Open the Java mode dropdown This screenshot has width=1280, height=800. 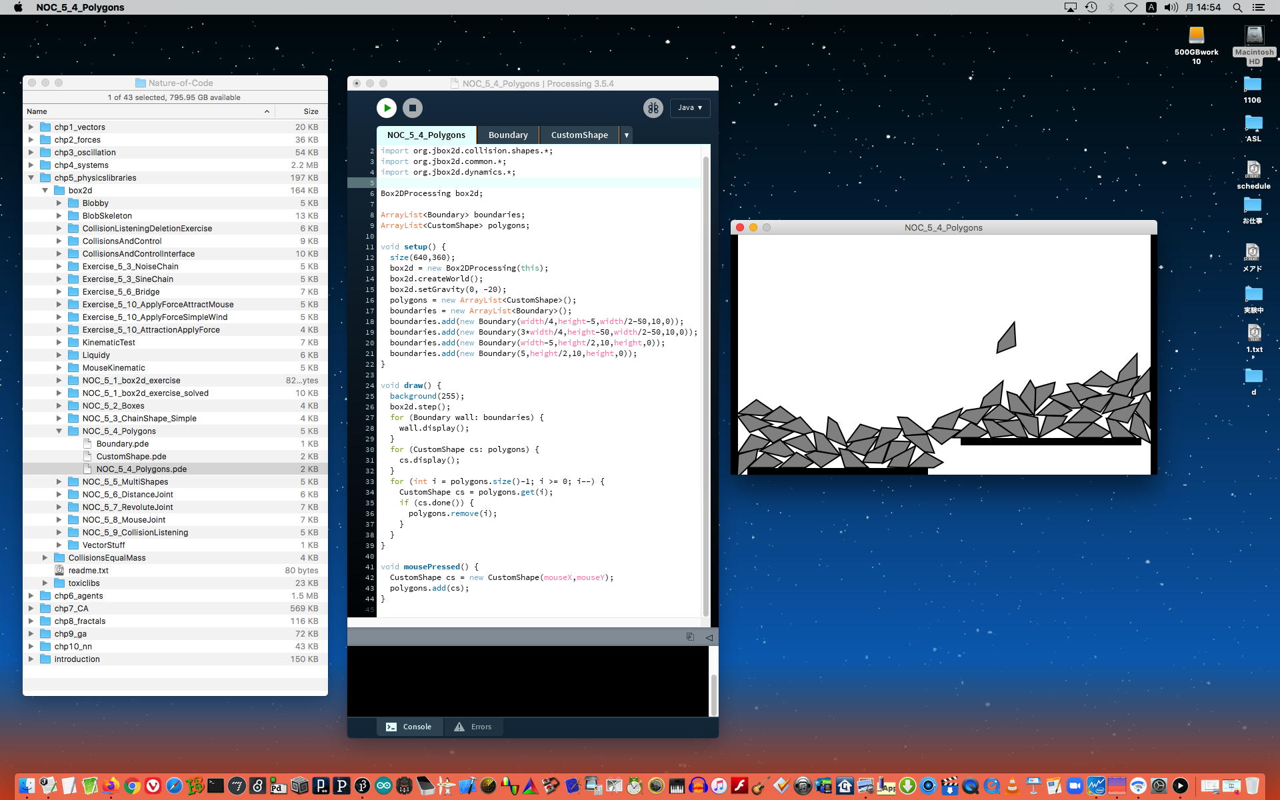[689, 108]
